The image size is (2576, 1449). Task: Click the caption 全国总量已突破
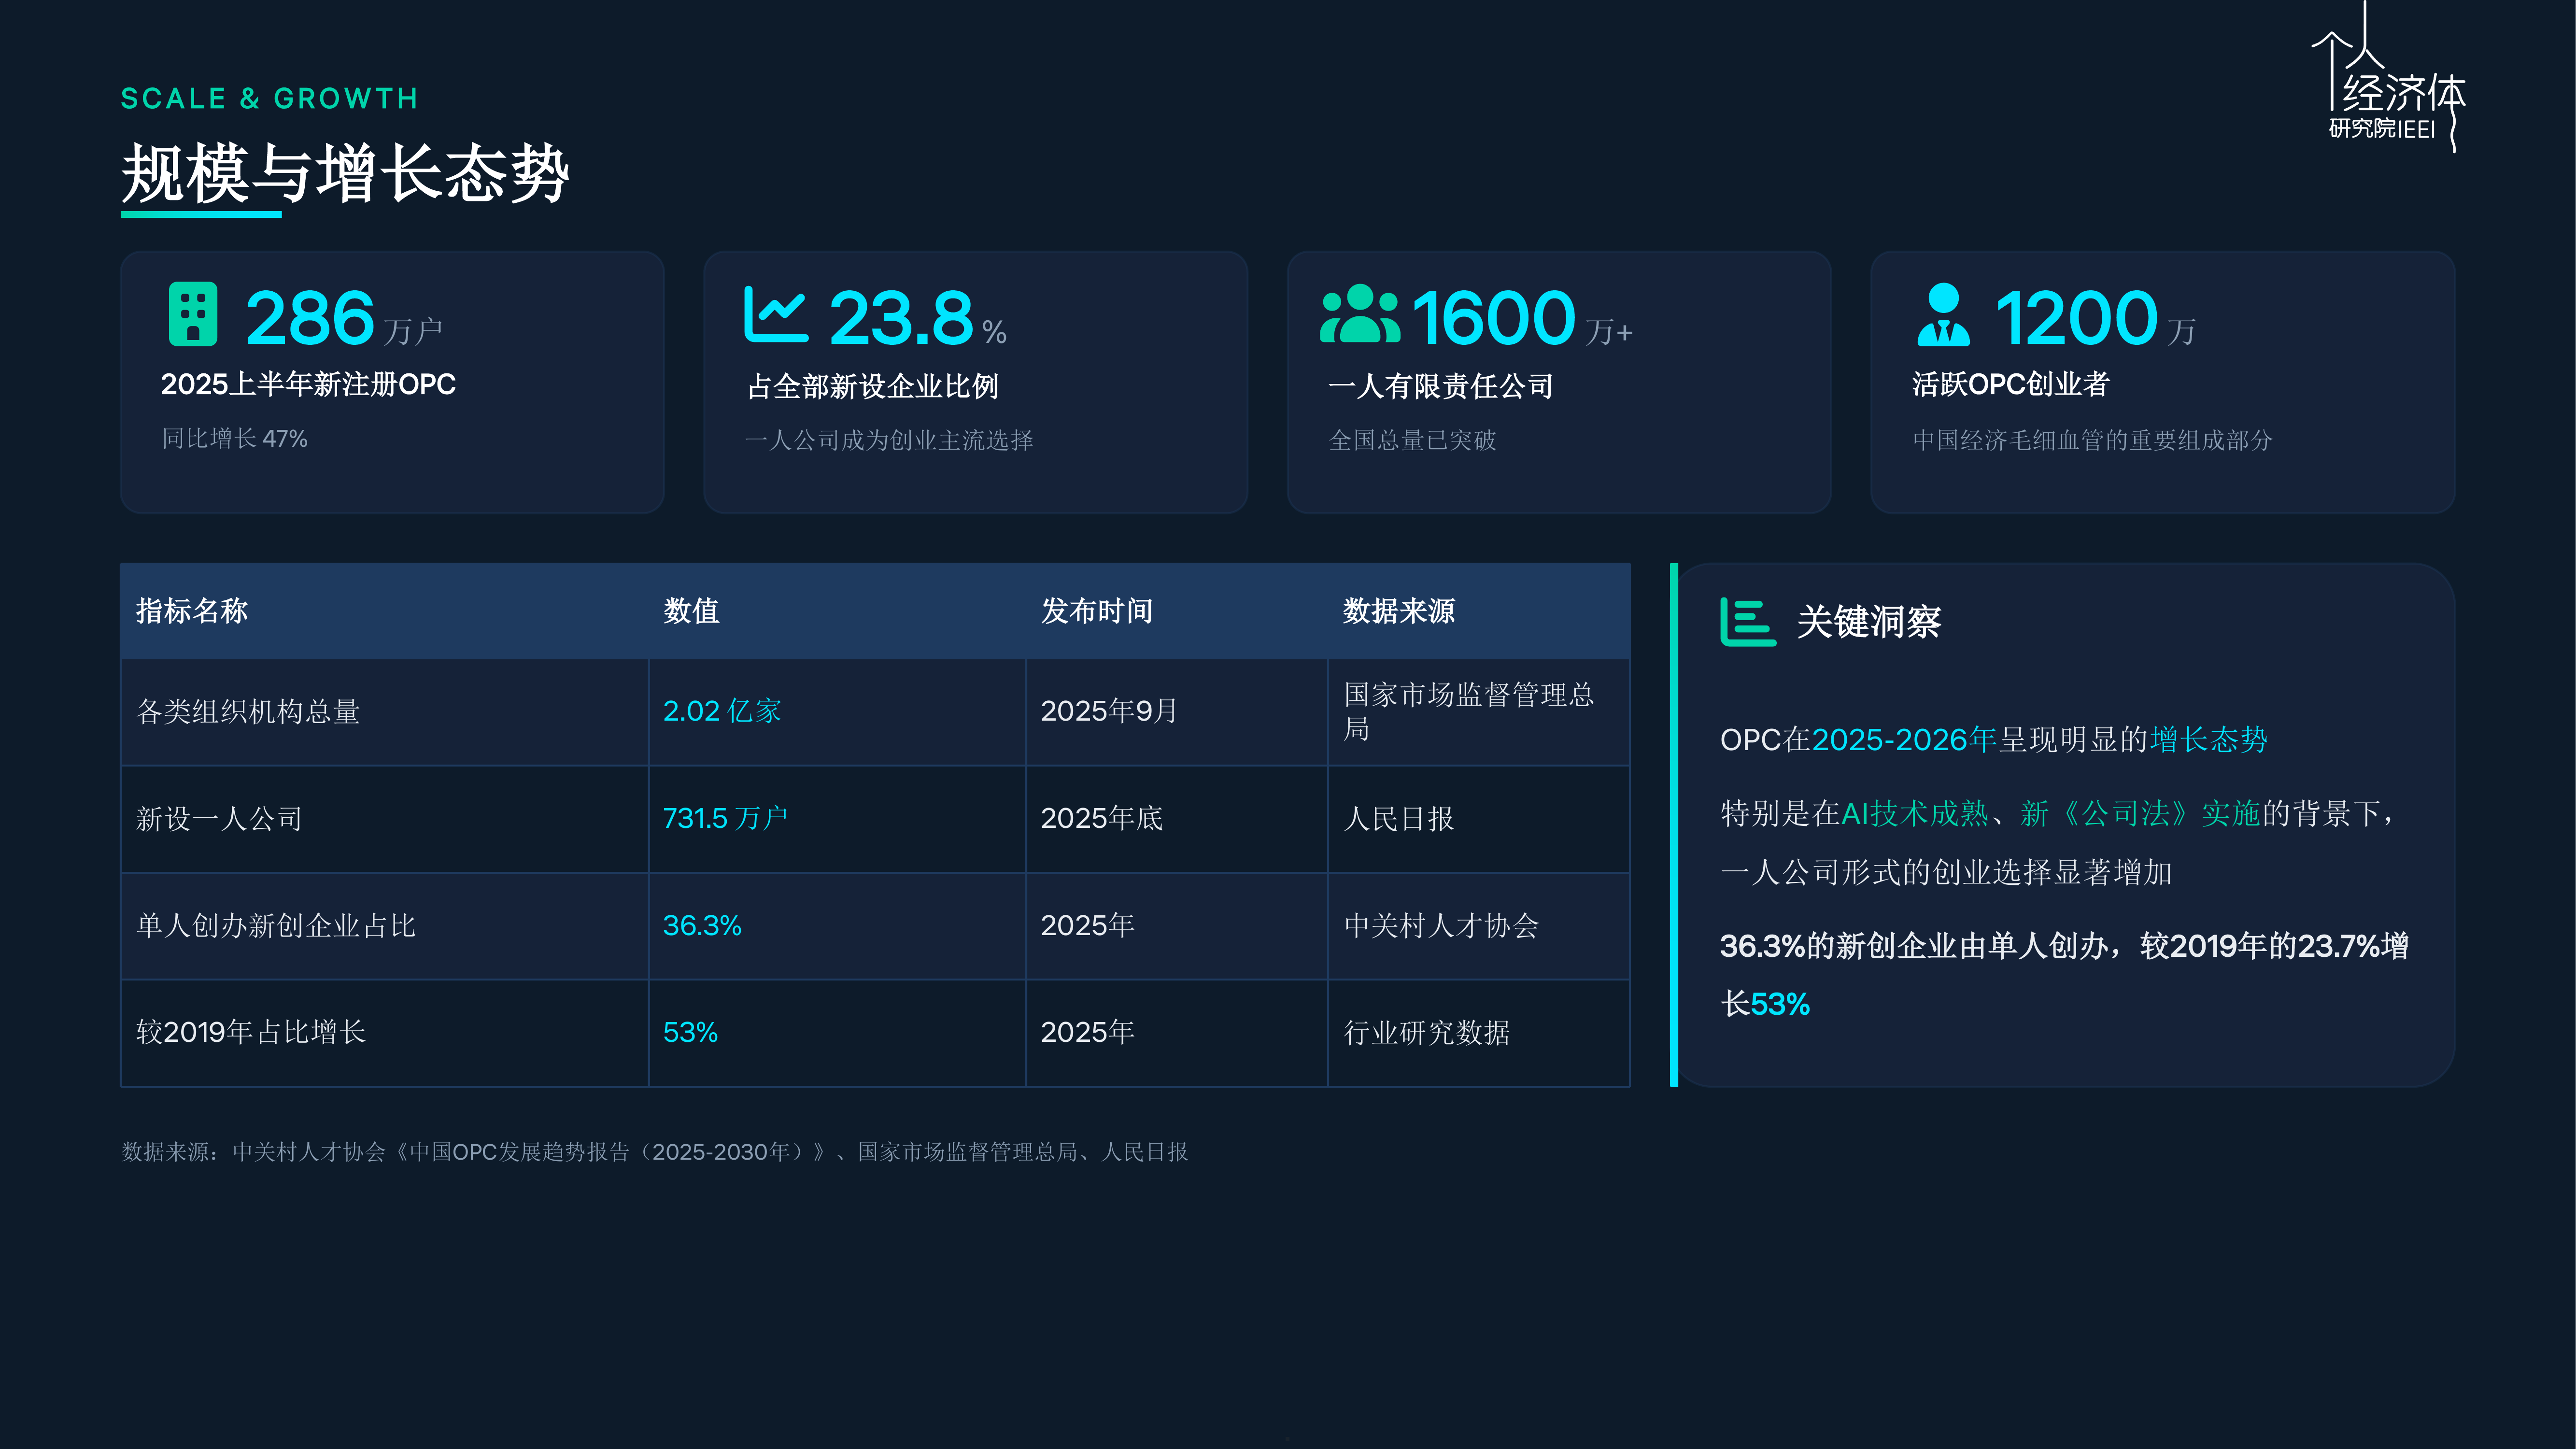[x=1412, y=441]
